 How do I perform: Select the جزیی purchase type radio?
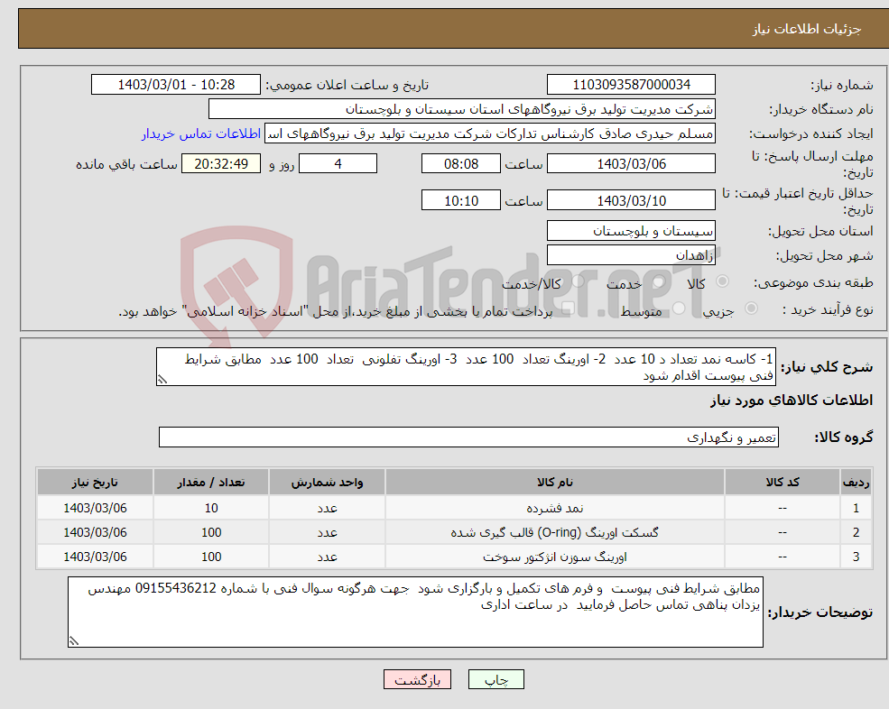click(x=751, y=308)
